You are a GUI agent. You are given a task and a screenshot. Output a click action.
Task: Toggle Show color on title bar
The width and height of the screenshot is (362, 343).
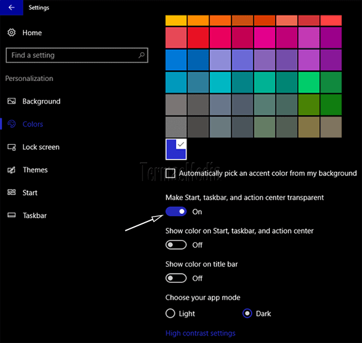pyautogui.click(x=176, y=278)
